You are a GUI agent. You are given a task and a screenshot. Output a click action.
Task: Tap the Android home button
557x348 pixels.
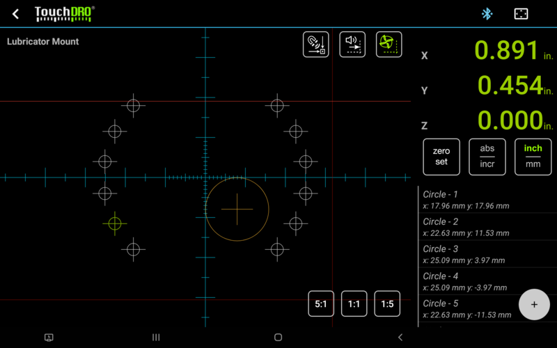(x=278, y=338)
